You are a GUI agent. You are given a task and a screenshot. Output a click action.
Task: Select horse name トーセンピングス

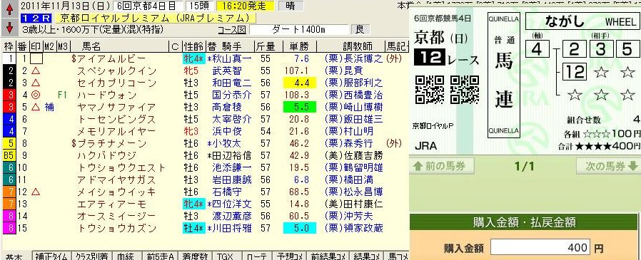point(117,120)
